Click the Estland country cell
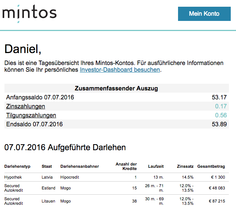The height and width of the screenshot is (207, 236). pos(49,188)
